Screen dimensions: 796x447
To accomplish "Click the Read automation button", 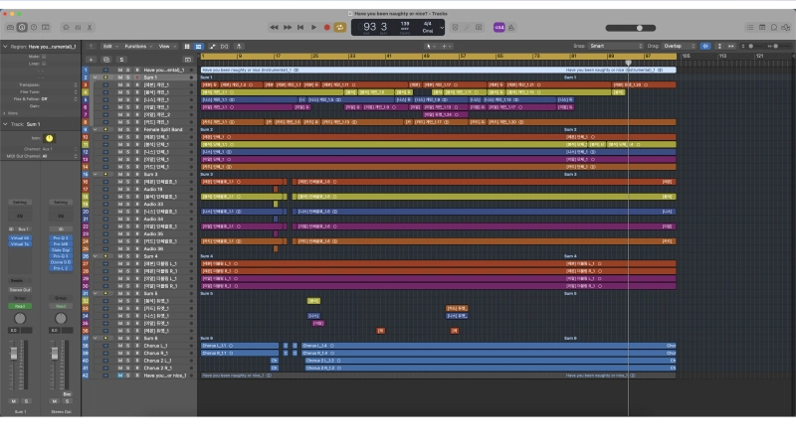I will coord(20,306).
